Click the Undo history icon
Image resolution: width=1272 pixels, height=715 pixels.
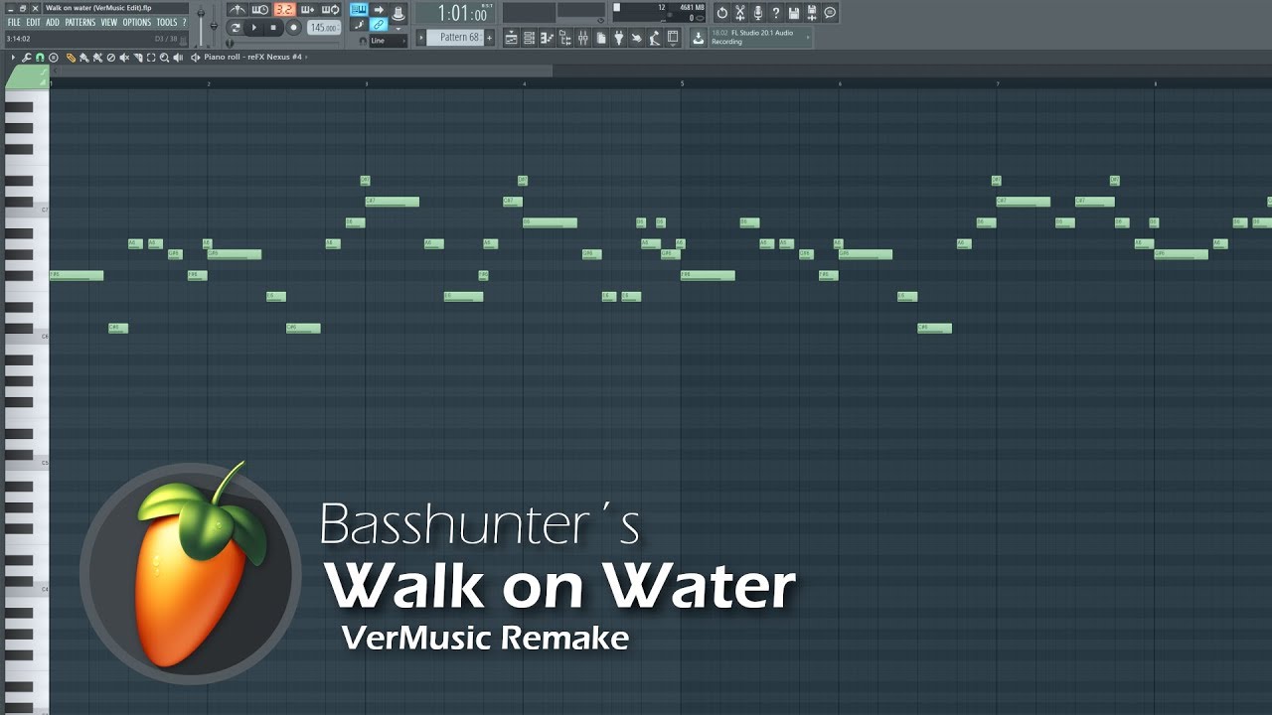(x=721, y=12)
